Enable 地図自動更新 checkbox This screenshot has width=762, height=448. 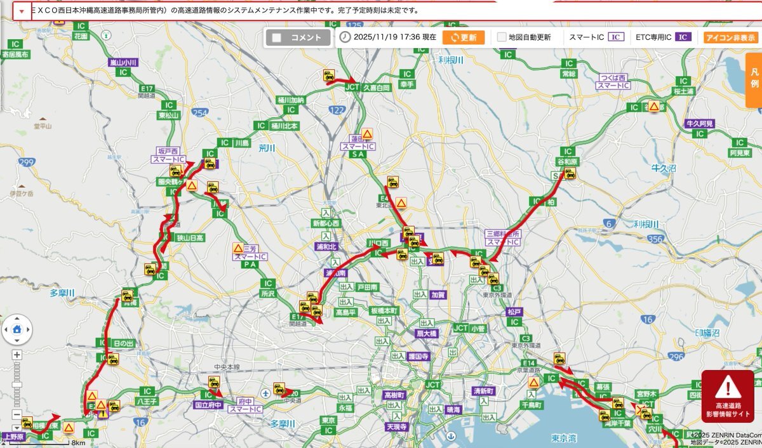pos(502,37)
